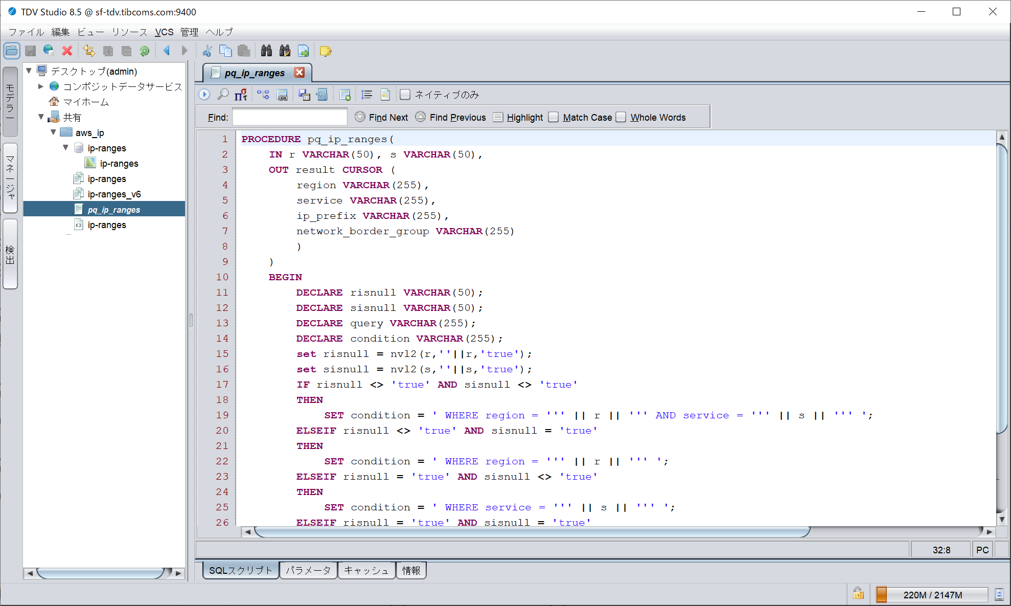Viewport: 1011px width, 606px height.
Task: Run the procedure with the execute icon
Action: point(204,95)
